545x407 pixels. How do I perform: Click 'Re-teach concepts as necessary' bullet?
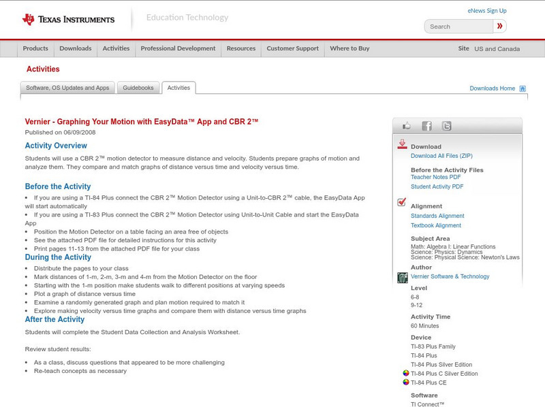(x=80, y=371)
